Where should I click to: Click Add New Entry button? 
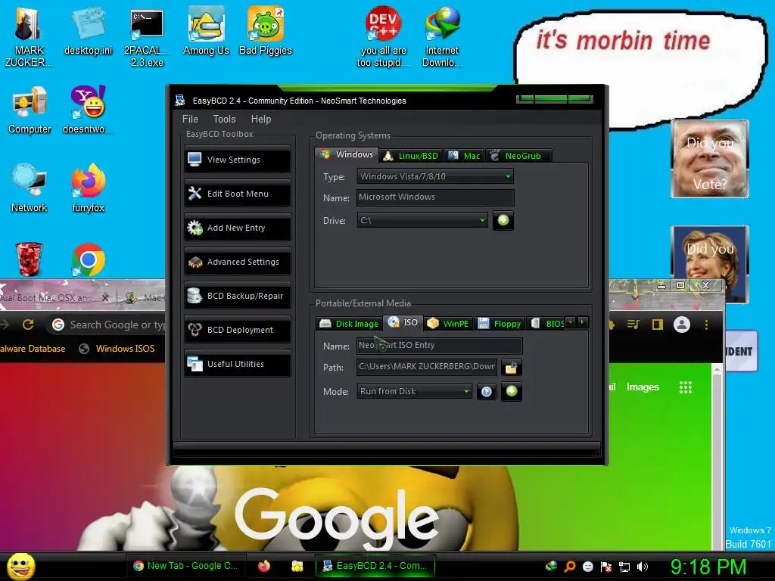click(238, 228)
